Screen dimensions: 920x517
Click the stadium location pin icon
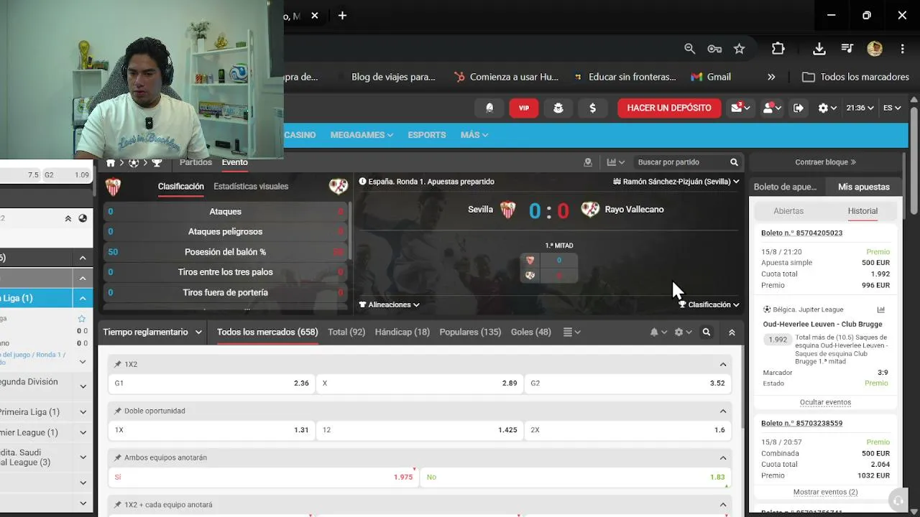tap(588, 162)
